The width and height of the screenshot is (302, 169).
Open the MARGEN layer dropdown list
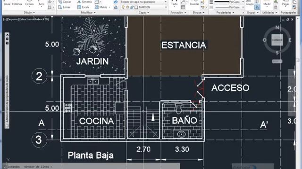pos(166,8)
